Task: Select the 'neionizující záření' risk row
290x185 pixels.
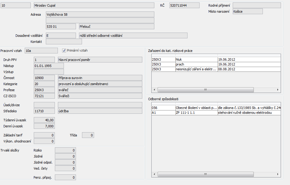Action: 196,69
